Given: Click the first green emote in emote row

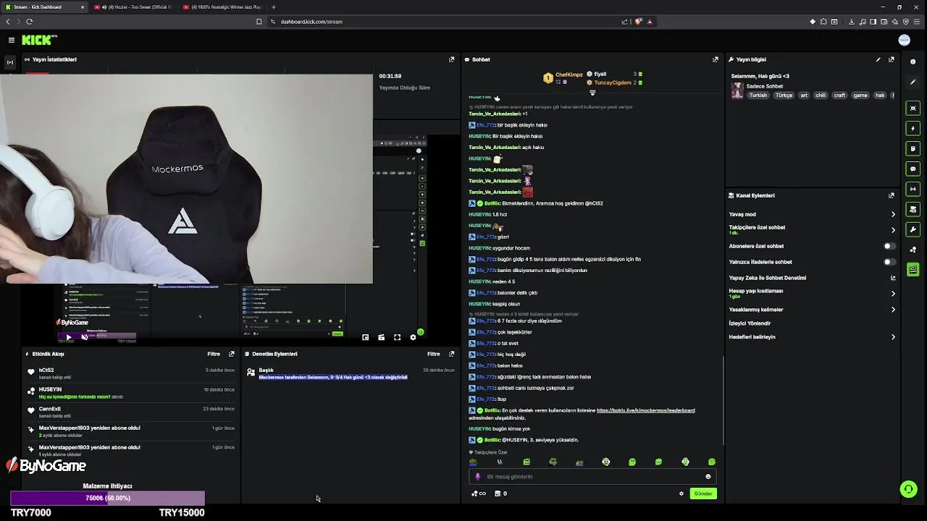Looking at the screenshot, I should [473, 462].
